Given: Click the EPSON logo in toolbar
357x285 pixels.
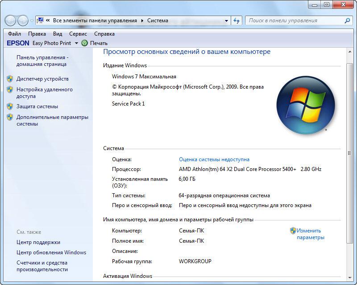Looking at the screenshot, I should 18,43.
